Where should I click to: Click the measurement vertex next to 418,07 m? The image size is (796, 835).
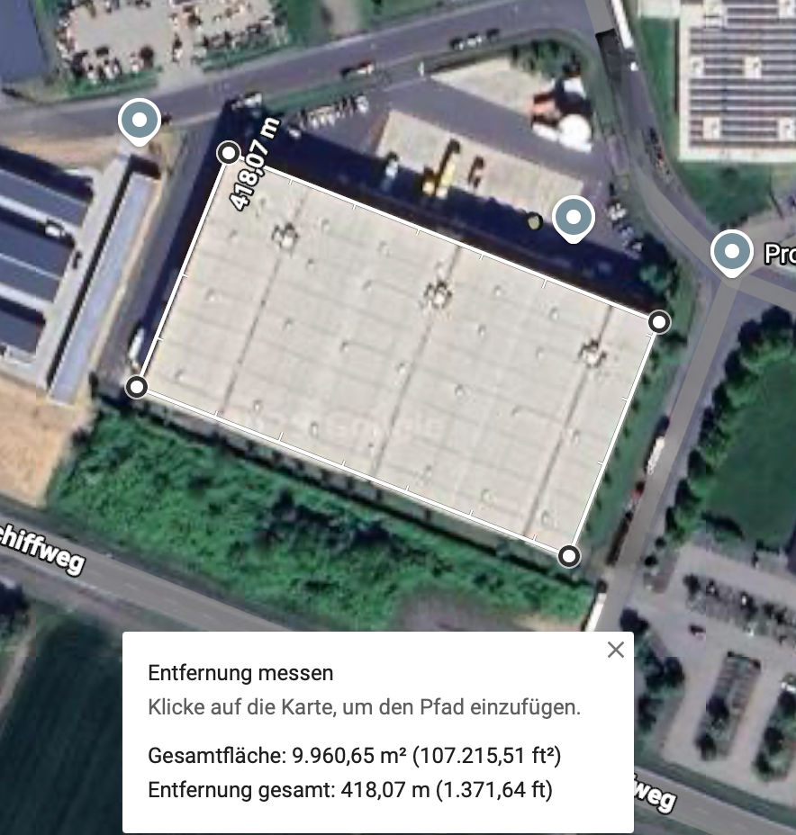coord(229,153)
